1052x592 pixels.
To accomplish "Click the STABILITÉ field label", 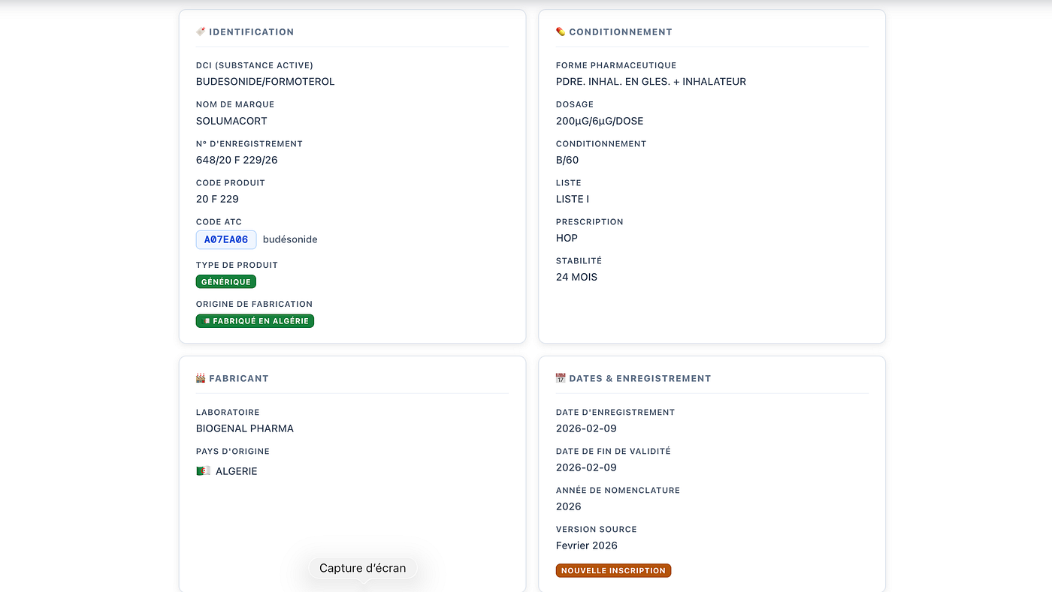I will coord(579,260).
